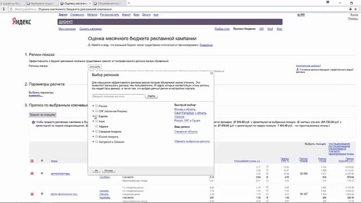The height and width of the screenshot is (203, 361).
Task: Open the Директ service link in top menu
Action: pyautogui.click(x=63, y=15)
